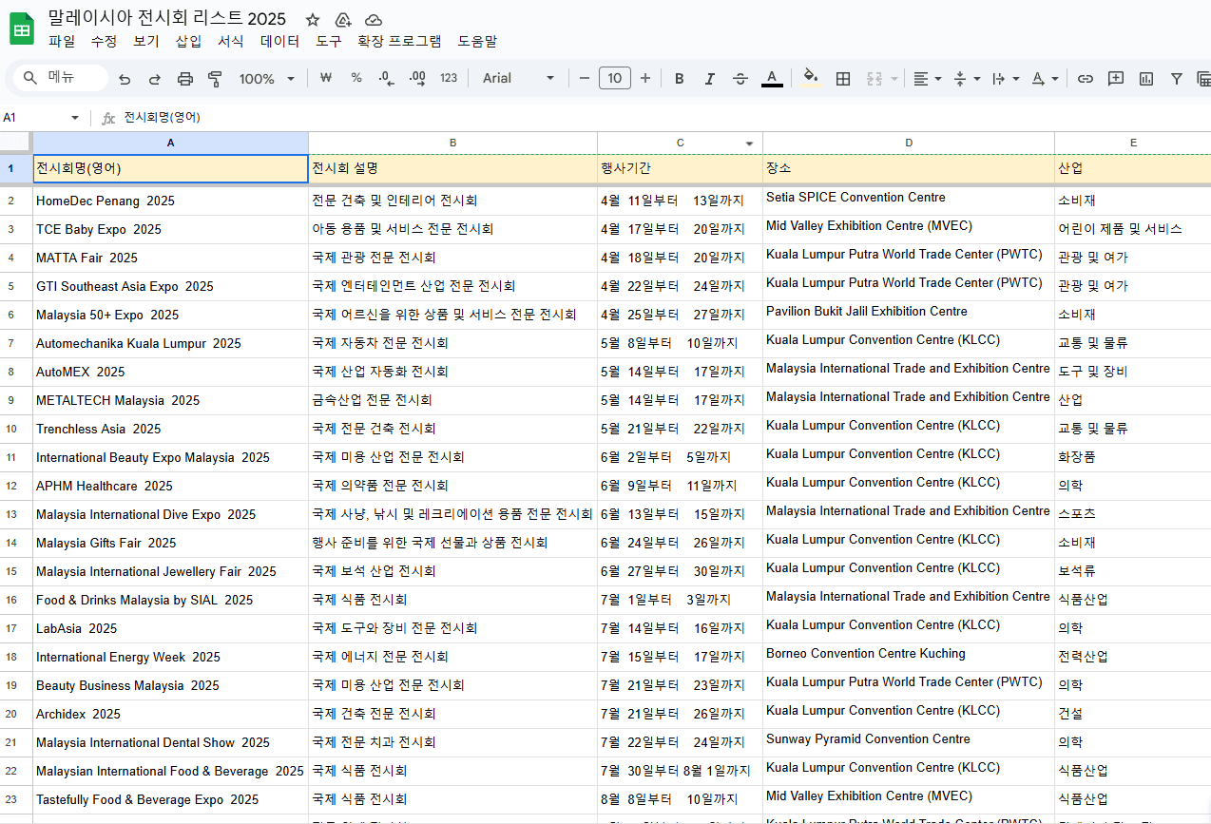Image resolution: width=1211 pixels, height=824 pixels.
Task: Select cell Automechanika Kuala Lumpur 2025
Action: point(171,343)
